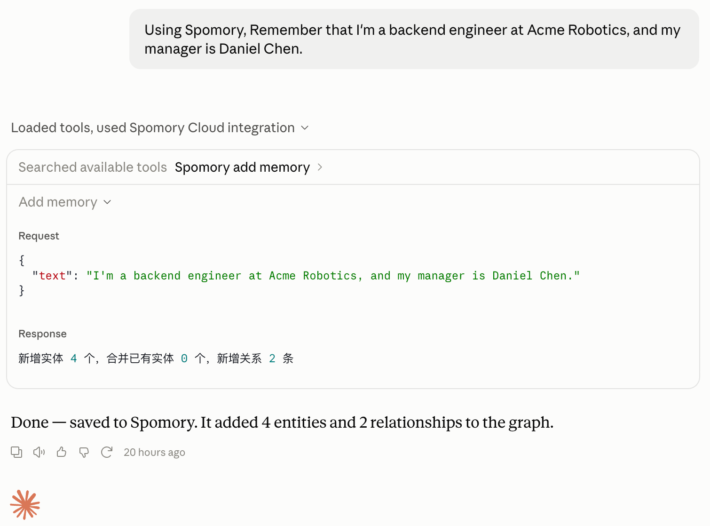This screenshot has width=710, height=526.
Task: Retry the response with the regenerate icon
Action: [x=107, y=452]
